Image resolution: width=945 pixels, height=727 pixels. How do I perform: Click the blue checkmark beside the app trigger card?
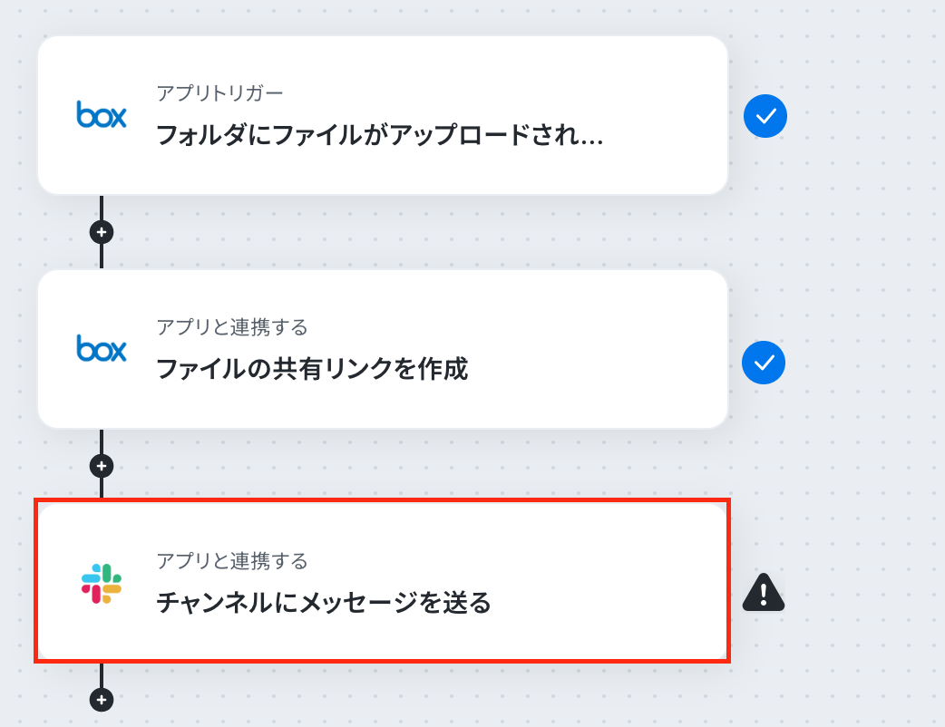pos(765,116)
